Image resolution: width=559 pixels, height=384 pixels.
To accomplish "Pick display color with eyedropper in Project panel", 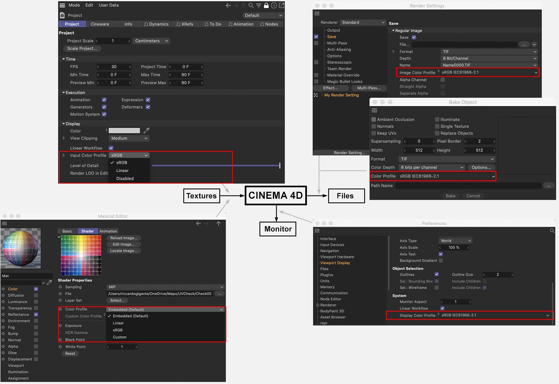I will point(147,130).
